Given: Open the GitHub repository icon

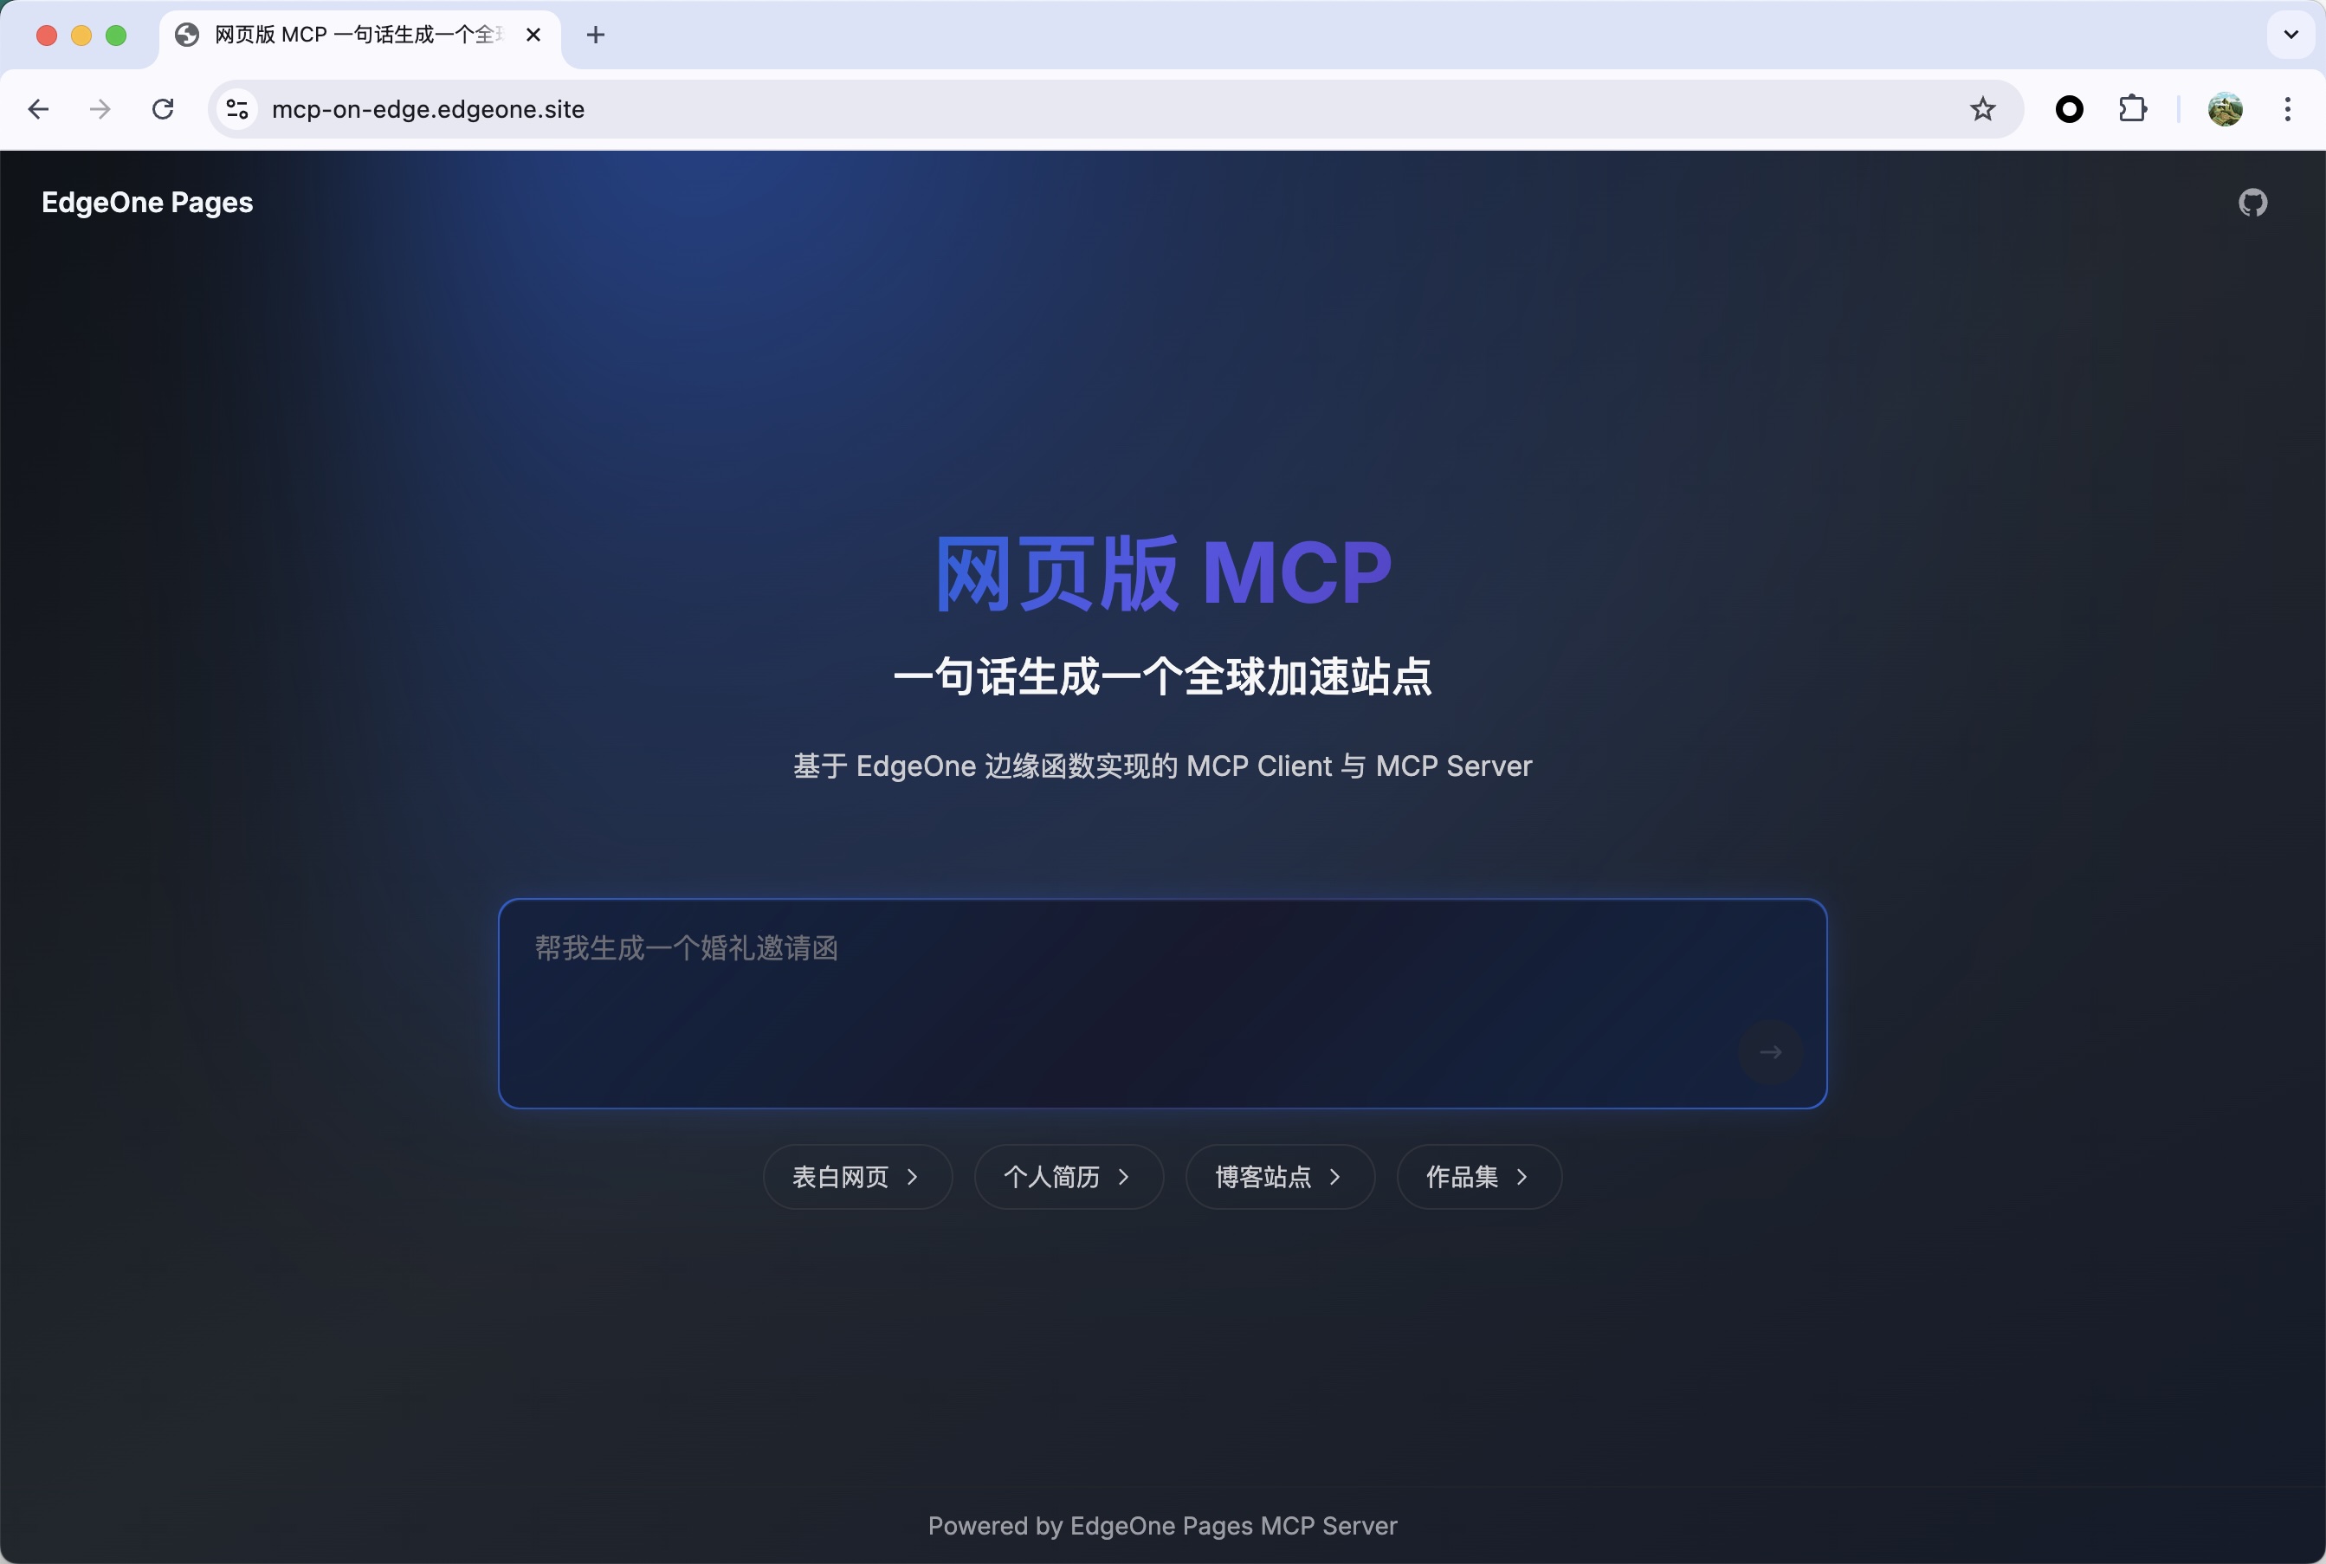Looking at the screenshot, I should pos(2252,203).
